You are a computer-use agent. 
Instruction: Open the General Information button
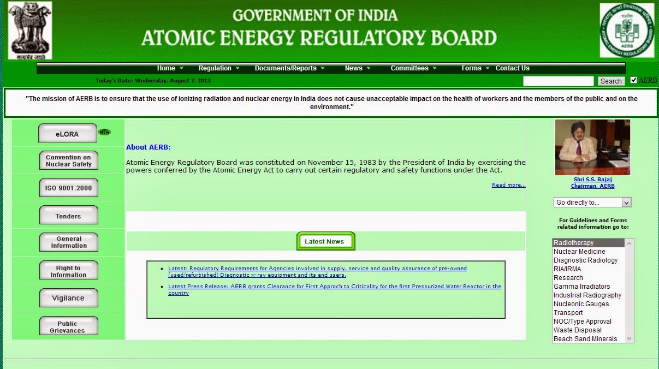(x=69, y=242)
